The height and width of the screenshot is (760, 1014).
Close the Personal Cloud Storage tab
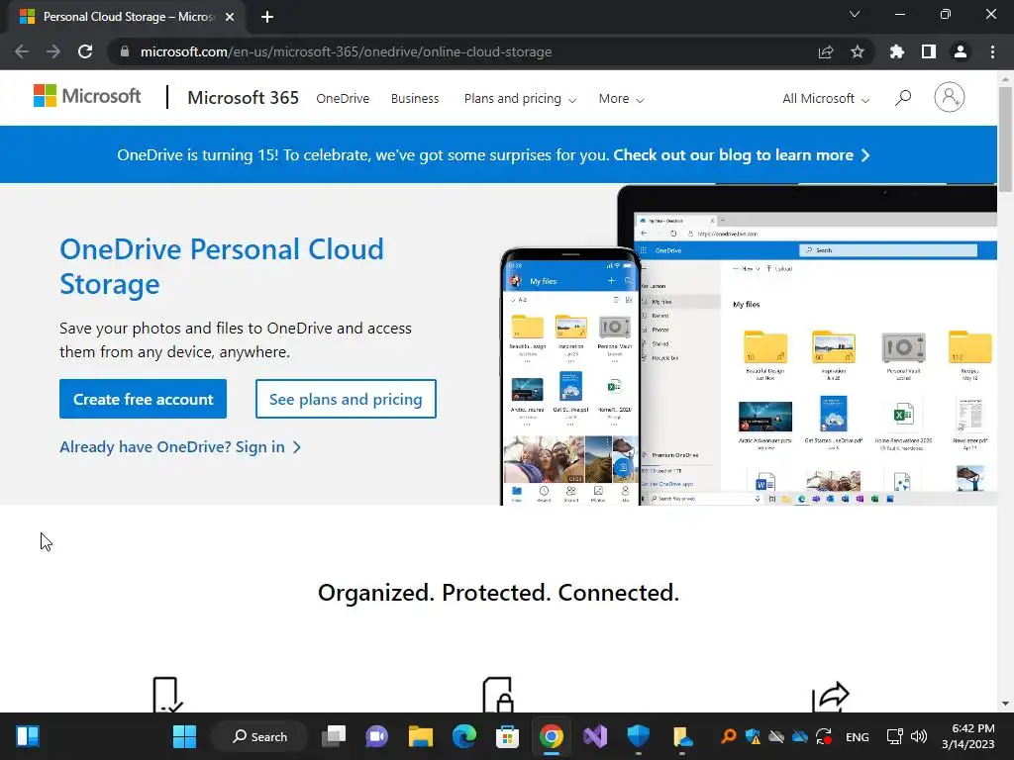pos(230,17)
